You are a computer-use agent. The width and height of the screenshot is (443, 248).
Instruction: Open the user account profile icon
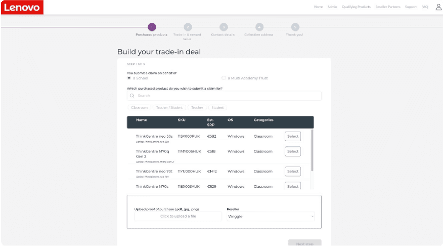(438, 7)
